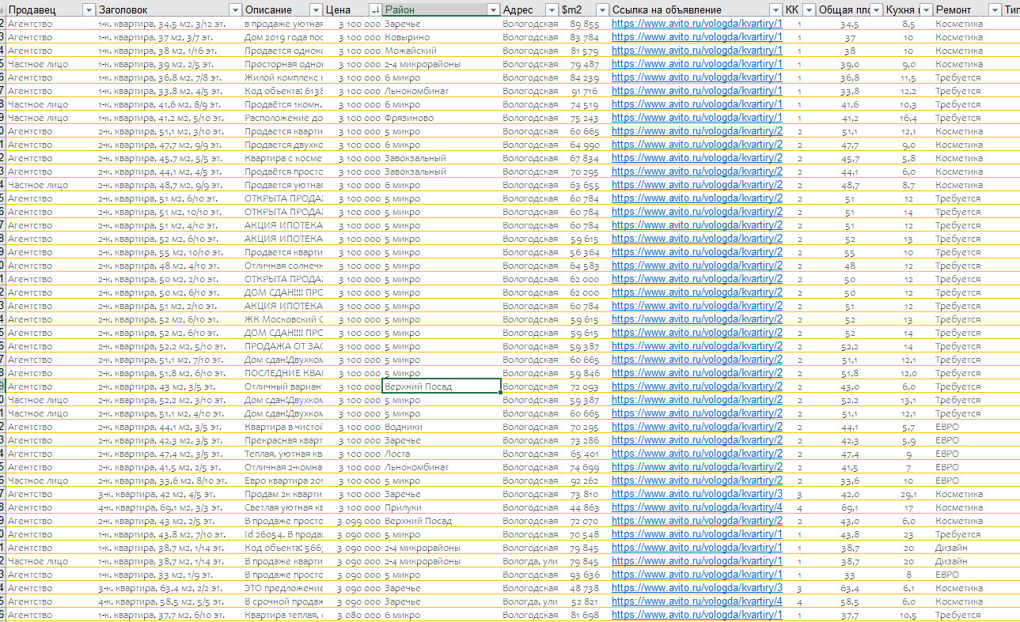Select Верхний Посад cell in 3 099 000 row
The width and height of the screenshot is (1020, 622).
tap(442, 521)
